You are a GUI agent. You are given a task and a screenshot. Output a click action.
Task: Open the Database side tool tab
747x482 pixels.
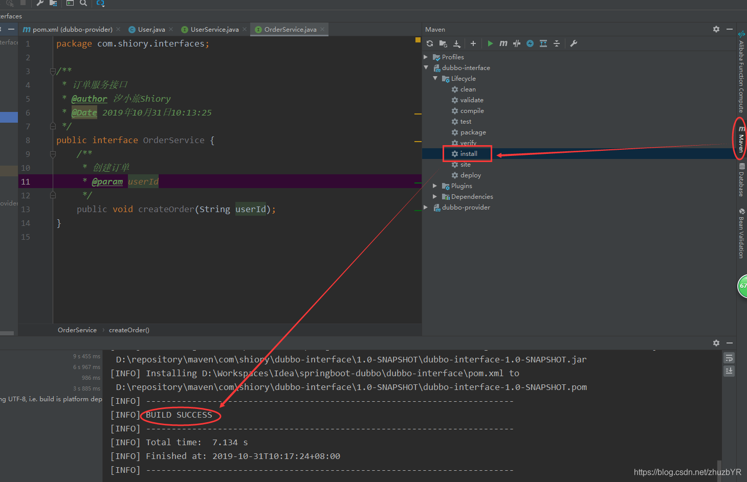(x=741, y=179)
